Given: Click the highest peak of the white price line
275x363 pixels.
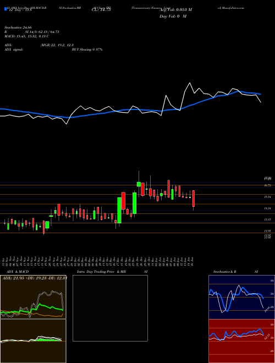Looking at the screenshot, I should coord(190,83).
